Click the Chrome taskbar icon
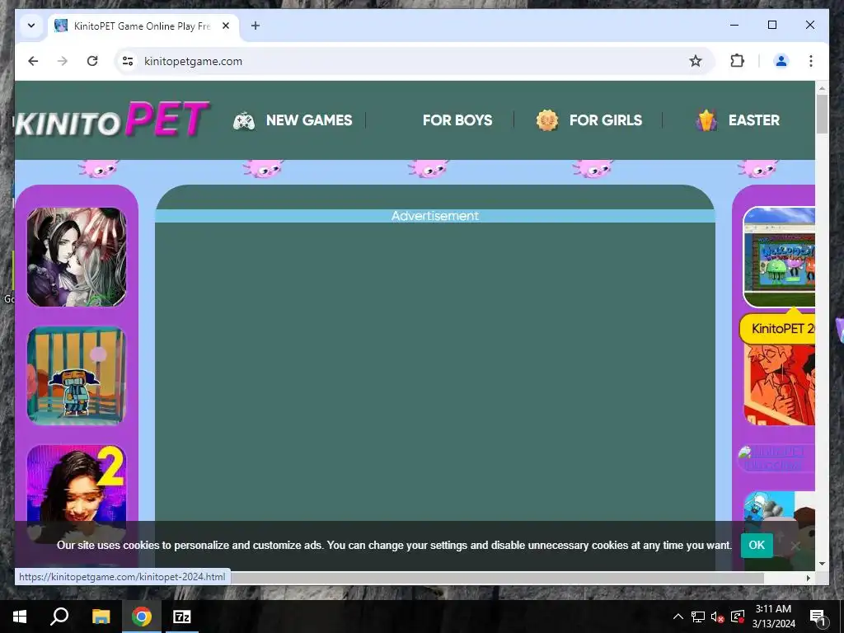This screenshot has height=633, width=844. tap(142, 617)
